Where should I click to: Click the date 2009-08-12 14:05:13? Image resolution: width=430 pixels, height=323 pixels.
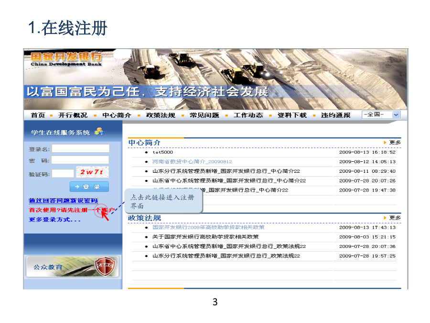click(367, 162)
